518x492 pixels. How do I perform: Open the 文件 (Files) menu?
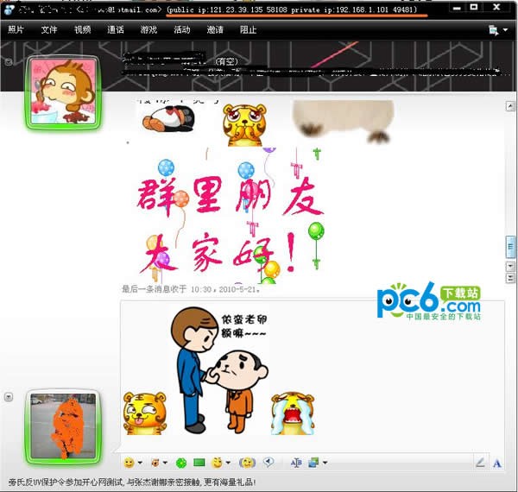[49, 29]
